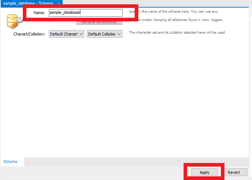Viewport: 252px width, 180px height.
Task: Select the Schema tab at the bottom
Action: coord(10,162)
